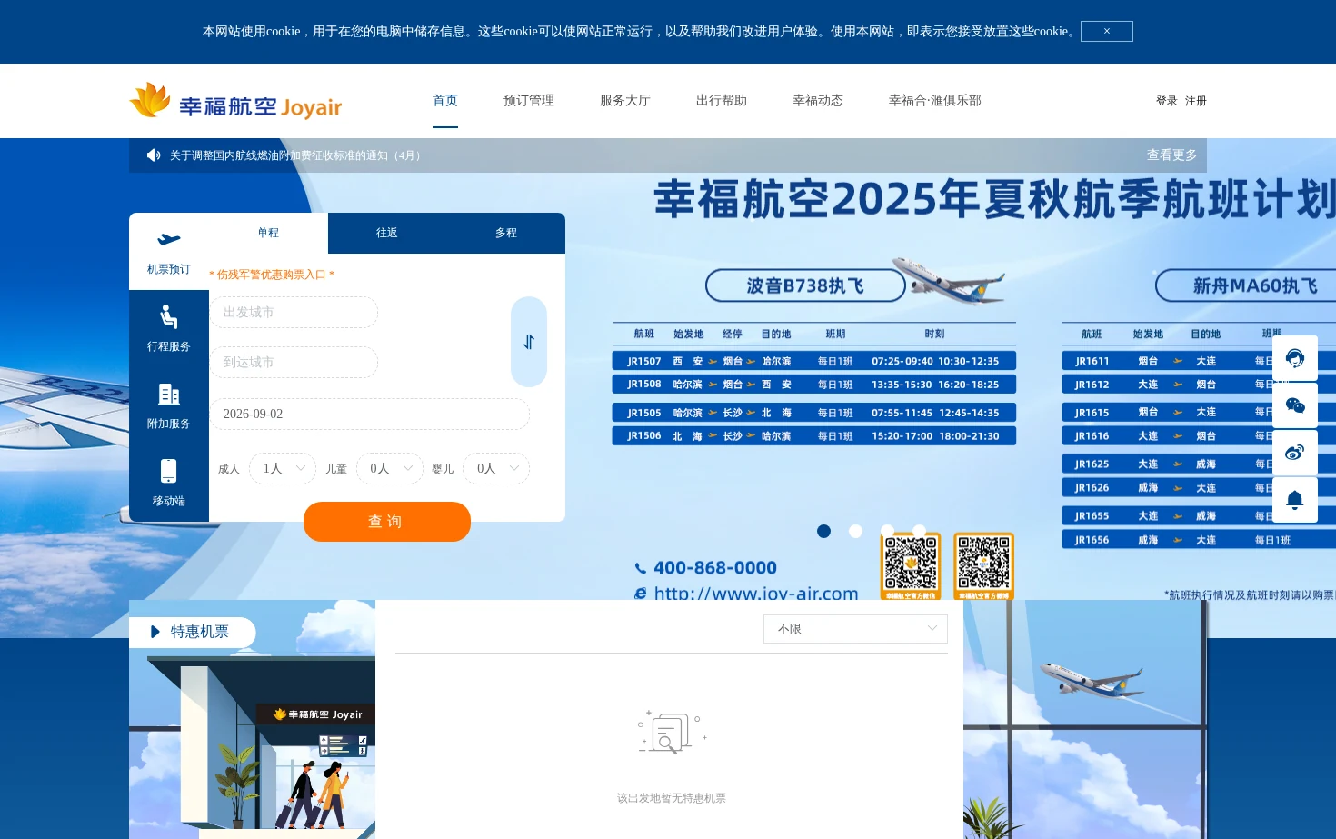The height and width of the screenshot is (839, 1336).
Task: Open the 附加服务 building icon
Action: [x=169, y=394]
